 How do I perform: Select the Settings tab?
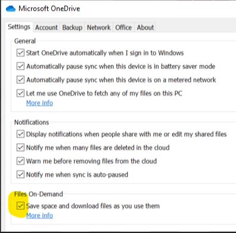(x=19, y=27)
